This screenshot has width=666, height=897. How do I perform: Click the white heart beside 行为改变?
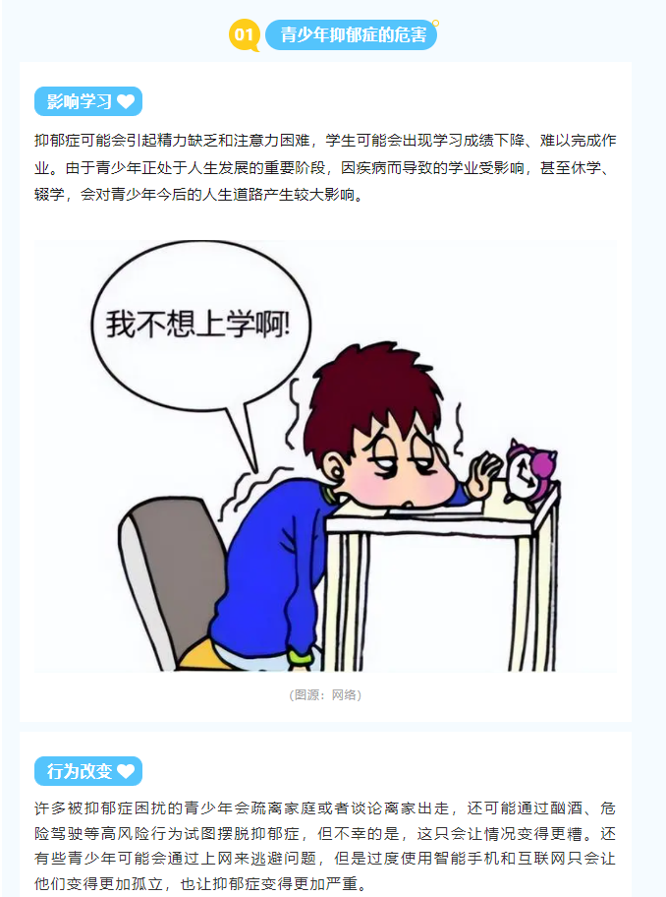(x=126, y=771)
